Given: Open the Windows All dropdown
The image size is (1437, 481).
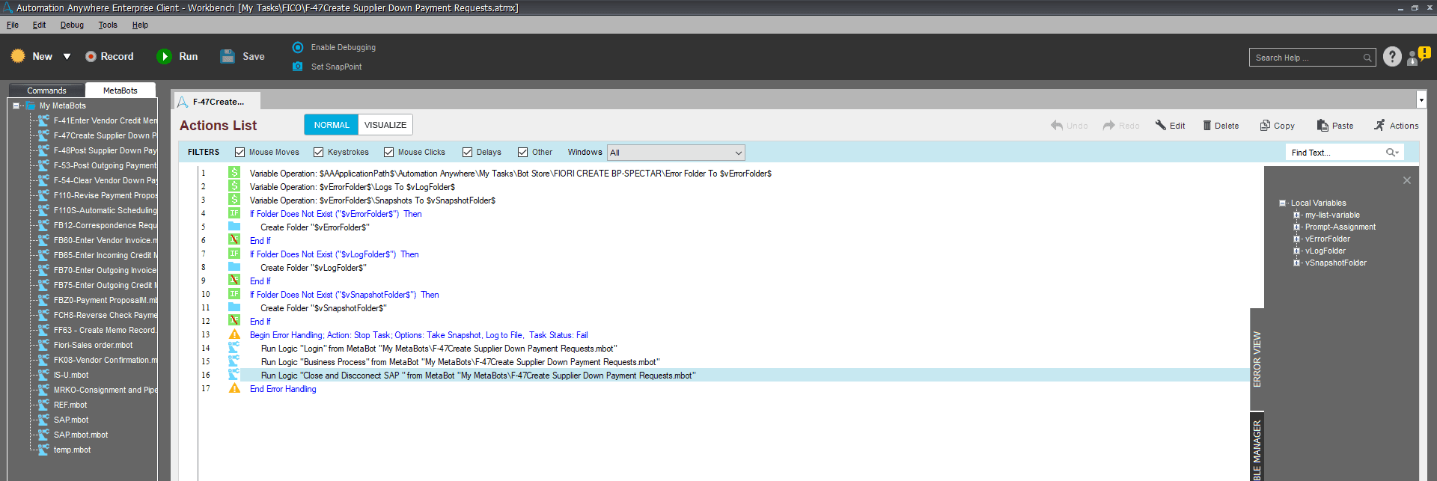Looking at the screenshot, I should pyautogui.click(x=676, y=153).
